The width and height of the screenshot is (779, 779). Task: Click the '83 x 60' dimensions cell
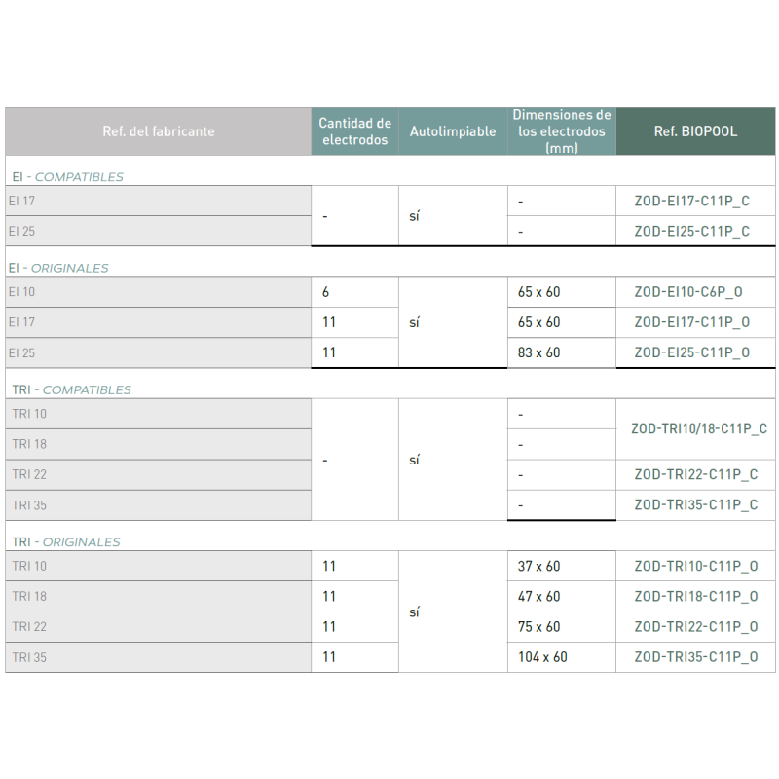point(538,352)
